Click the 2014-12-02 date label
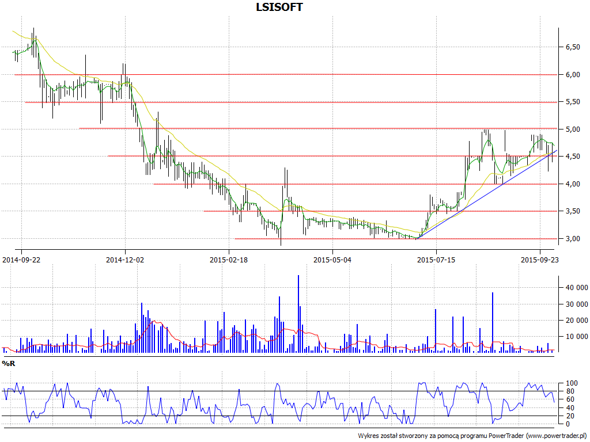Image resolution: width=590 pixels, height=442 pixels. (x=125, y=260)
